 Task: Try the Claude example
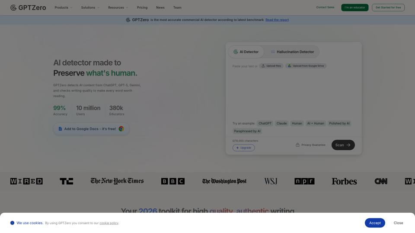coord(281,123)
